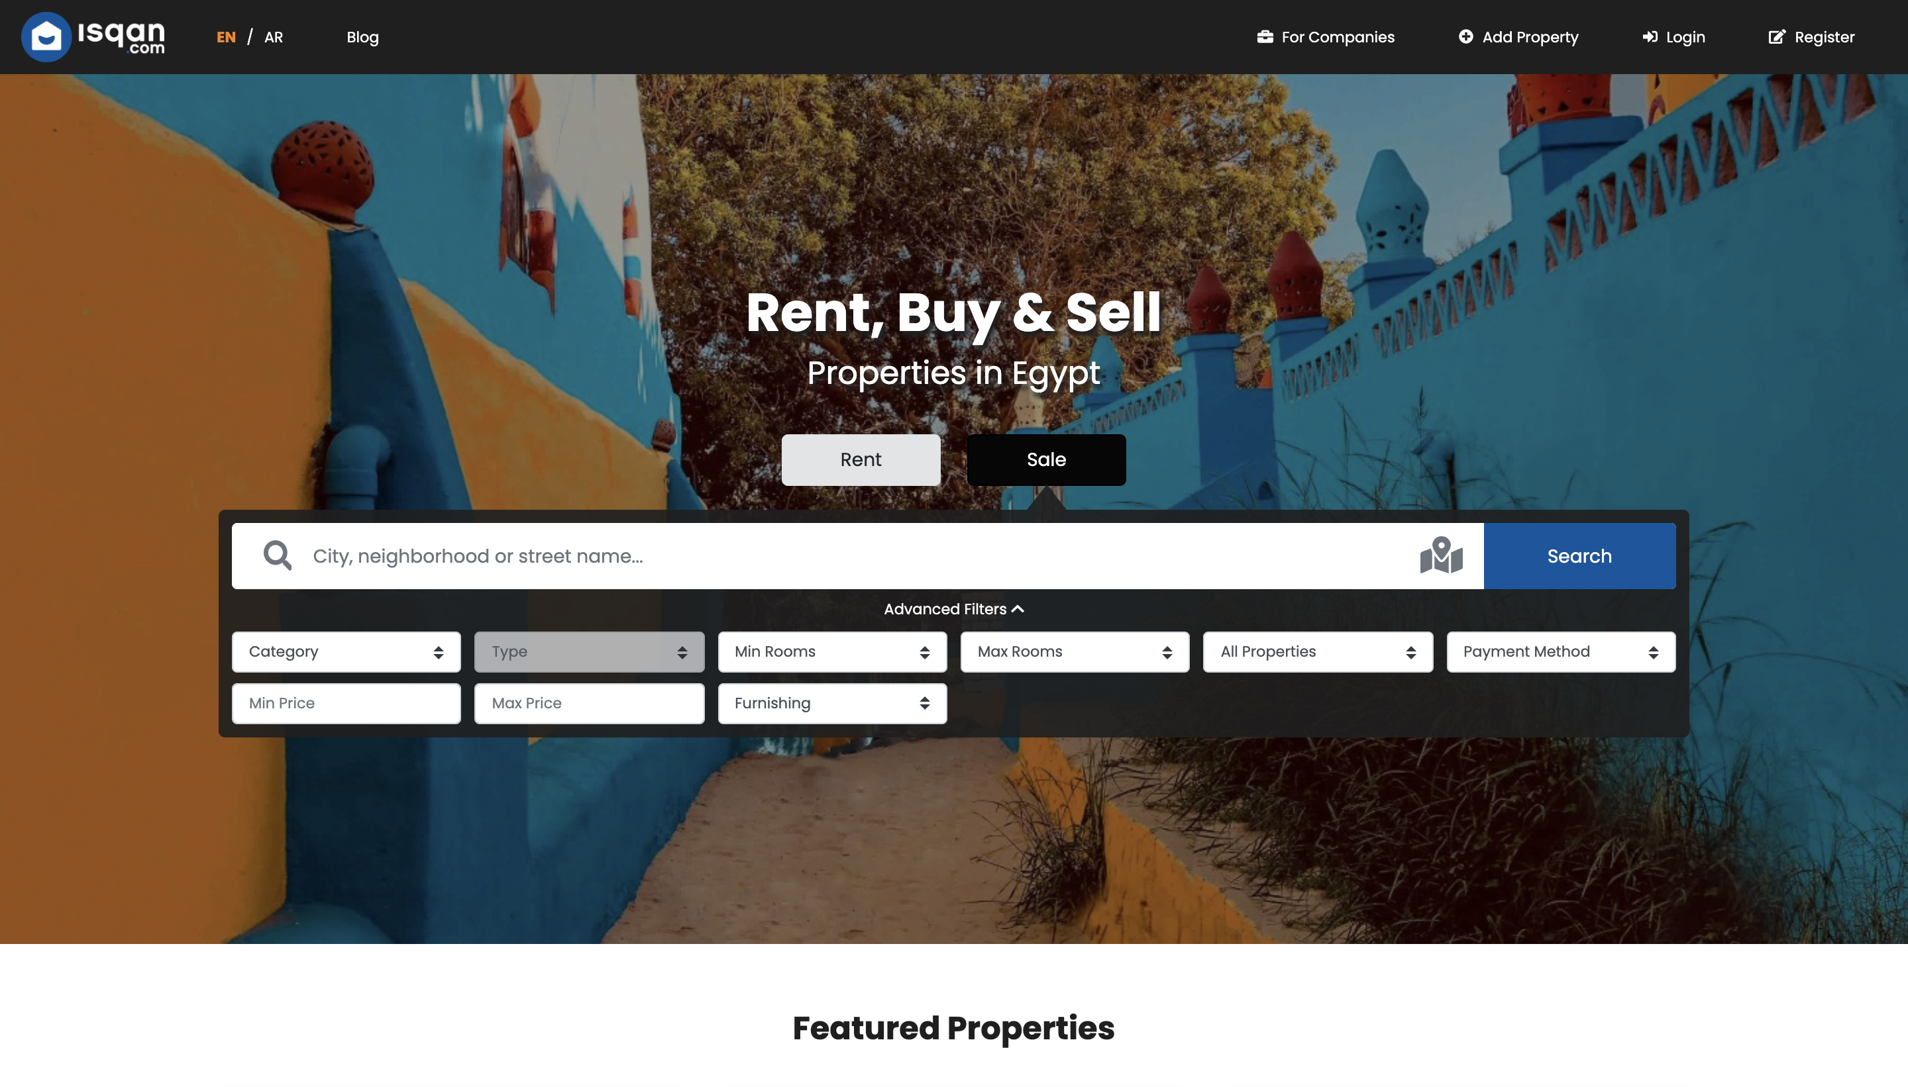The height and width of the screenshot is (1087, 1908).
Task: Open the Type dropdown
Action: tap(590, 651)
